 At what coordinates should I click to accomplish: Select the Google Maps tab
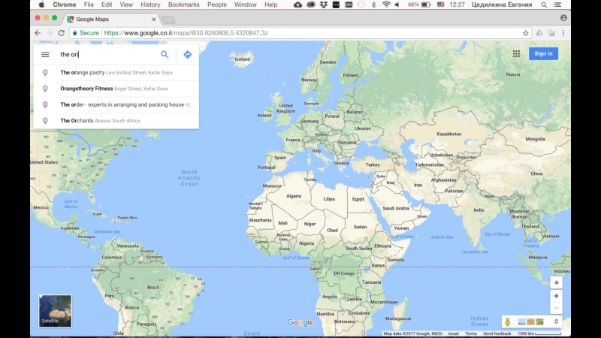pos(111,20)
